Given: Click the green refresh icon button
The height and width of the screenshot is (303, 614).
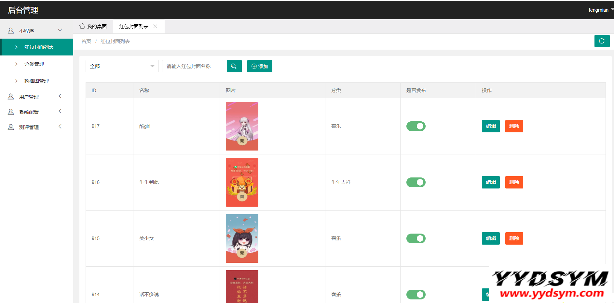Looking at the screenshot, I should 602,41.
